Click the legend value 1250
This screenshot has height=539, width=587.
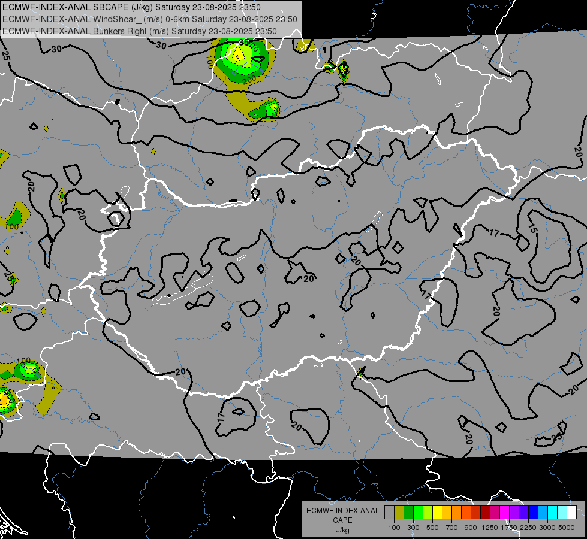pyautogui.click(x=490, y=528)
